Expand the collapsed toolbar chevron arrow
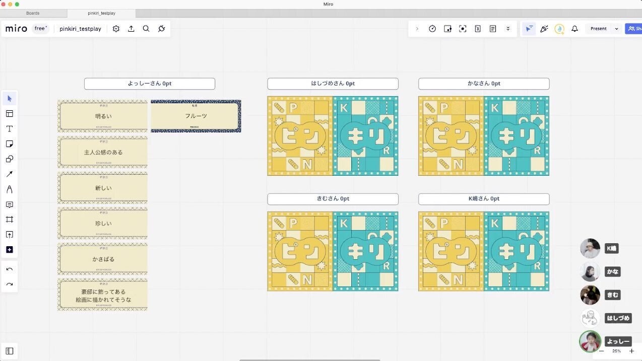Image resolution: width=642 pixels, height=361 pixels. point(417,29)
